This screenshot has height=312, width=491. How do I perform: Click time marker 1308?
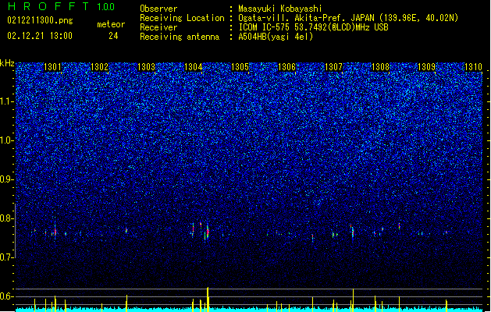380,66
